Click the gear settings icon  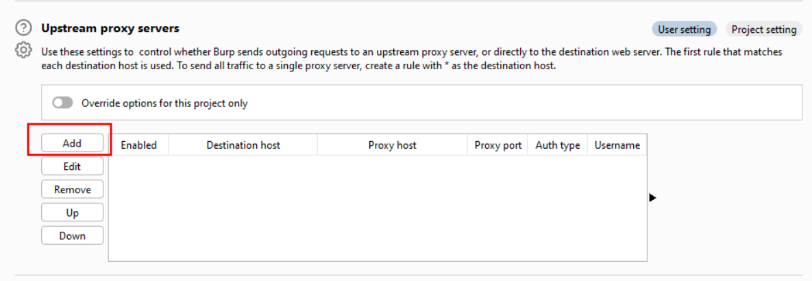(24, 50)
